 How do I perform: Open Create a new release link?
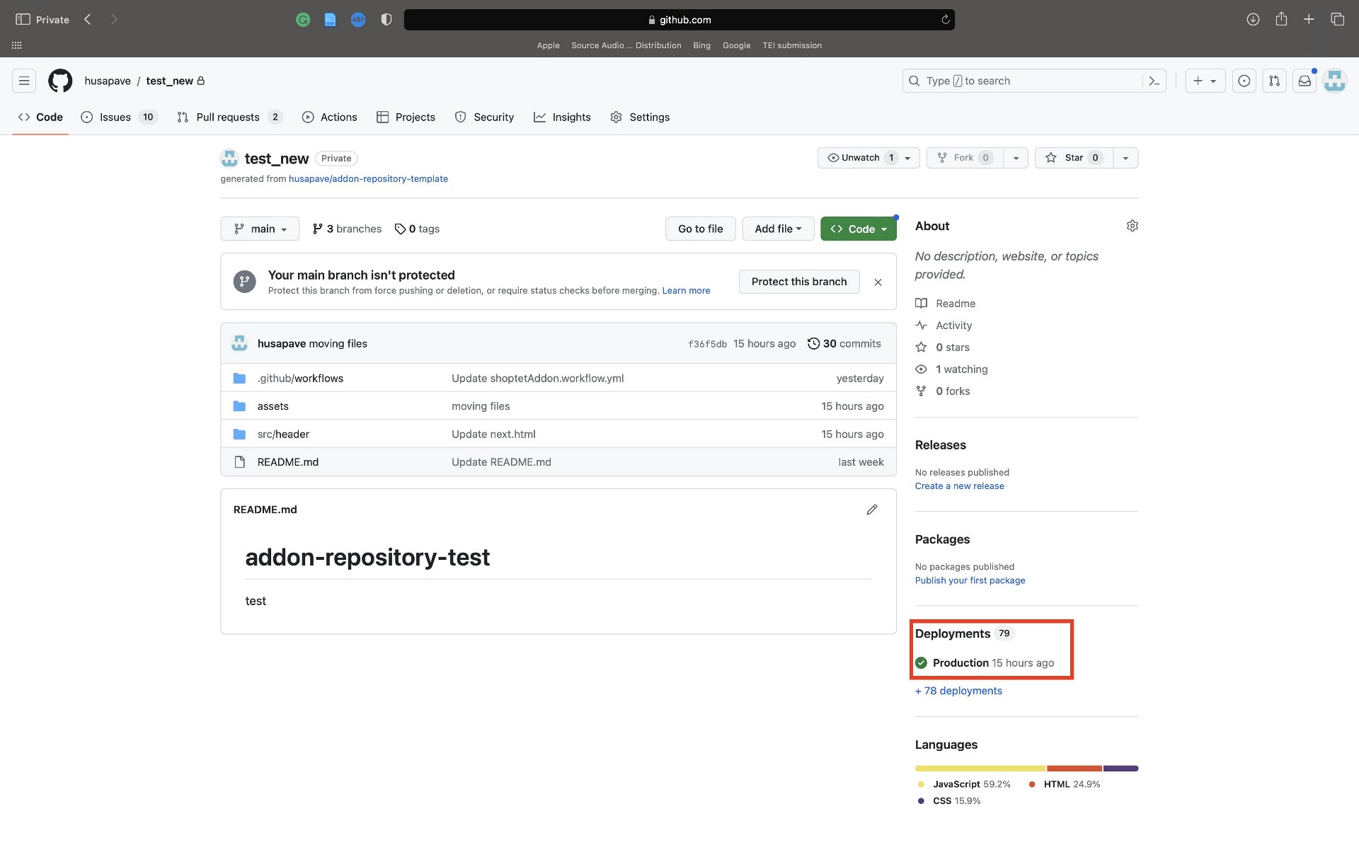coord(958,486)
